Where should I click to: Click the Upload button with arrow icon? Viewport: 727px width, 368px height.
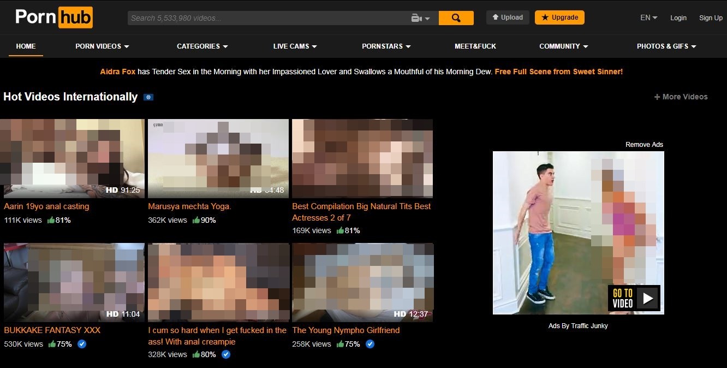pyautogui.click(x=508, y=17)
